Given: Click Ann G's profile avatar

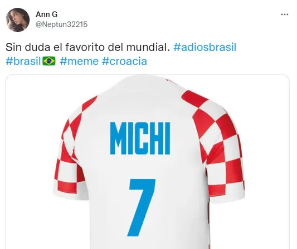Looking at the screenshot, I should tap(18, 19).
